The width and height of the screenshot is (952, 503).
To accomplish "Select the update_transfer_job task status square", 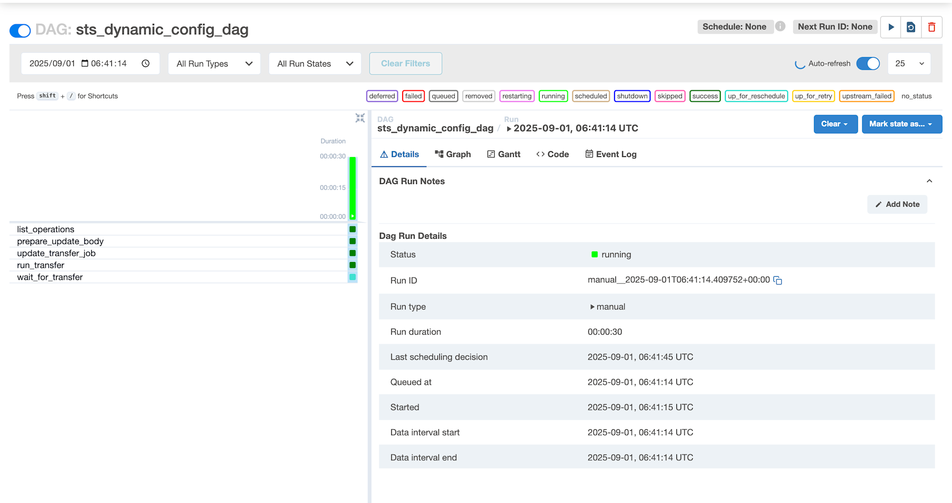I will point(353,253).
